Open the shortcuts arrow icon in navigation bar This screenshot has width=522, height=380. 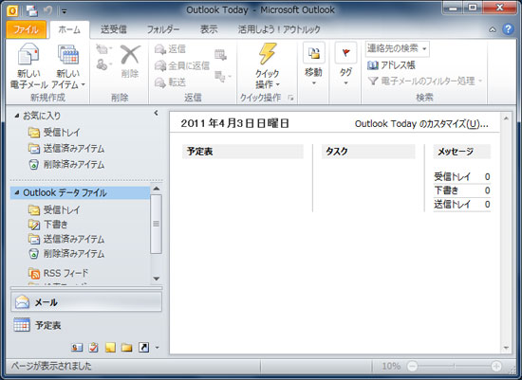[143, 348]
